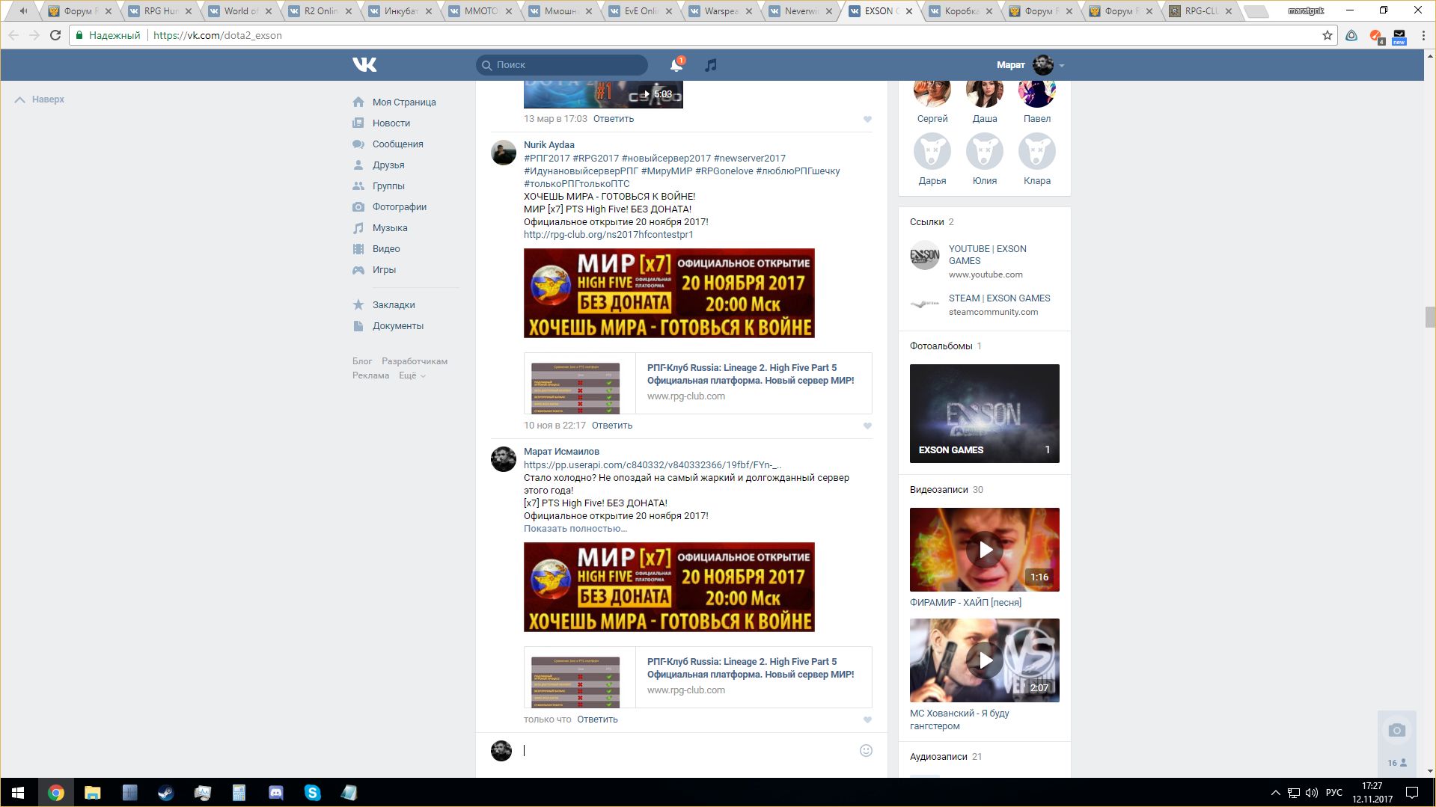Play the ФИРАМИР - ХАЙП video

pyautogui.click(x=984, y=550)
